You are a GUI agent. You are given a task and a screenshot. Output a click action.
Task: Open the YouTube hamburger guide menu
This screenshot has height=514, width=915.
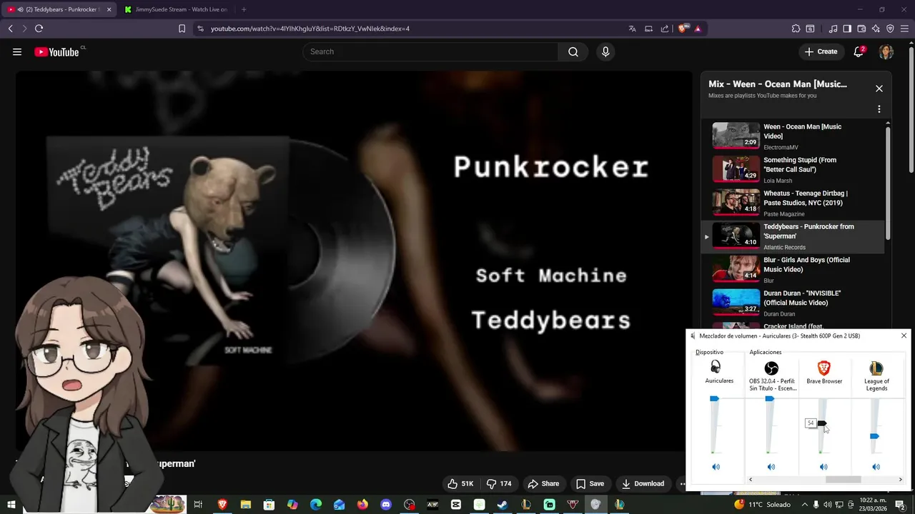coord(17,51)
